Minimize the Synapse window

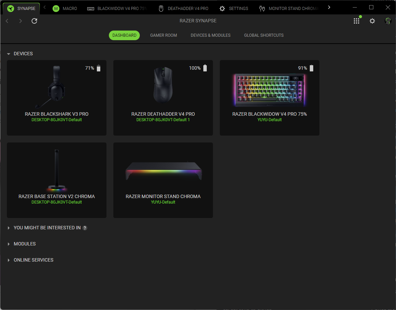click(x=355, y=7)
